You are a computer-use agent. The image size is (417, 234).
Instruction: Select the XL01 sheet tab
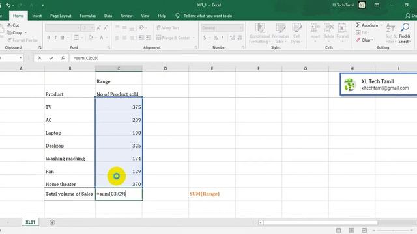click(30, 222)
